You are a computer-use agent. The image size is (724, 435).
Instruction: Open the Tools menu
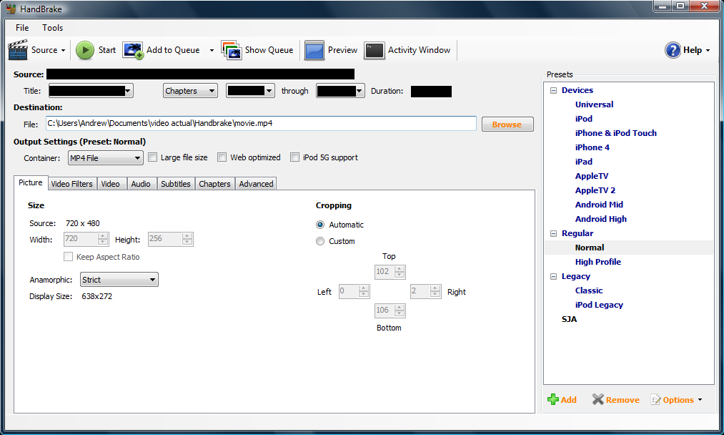(x=53, y=28)
